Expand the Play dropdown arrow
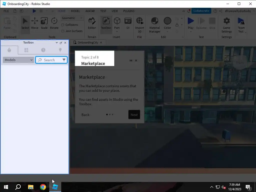 pyautogui.click(x=190, y=32)
